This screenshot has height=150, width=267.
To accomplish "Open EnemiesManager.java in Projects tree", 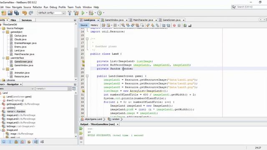I will (25, 43).
